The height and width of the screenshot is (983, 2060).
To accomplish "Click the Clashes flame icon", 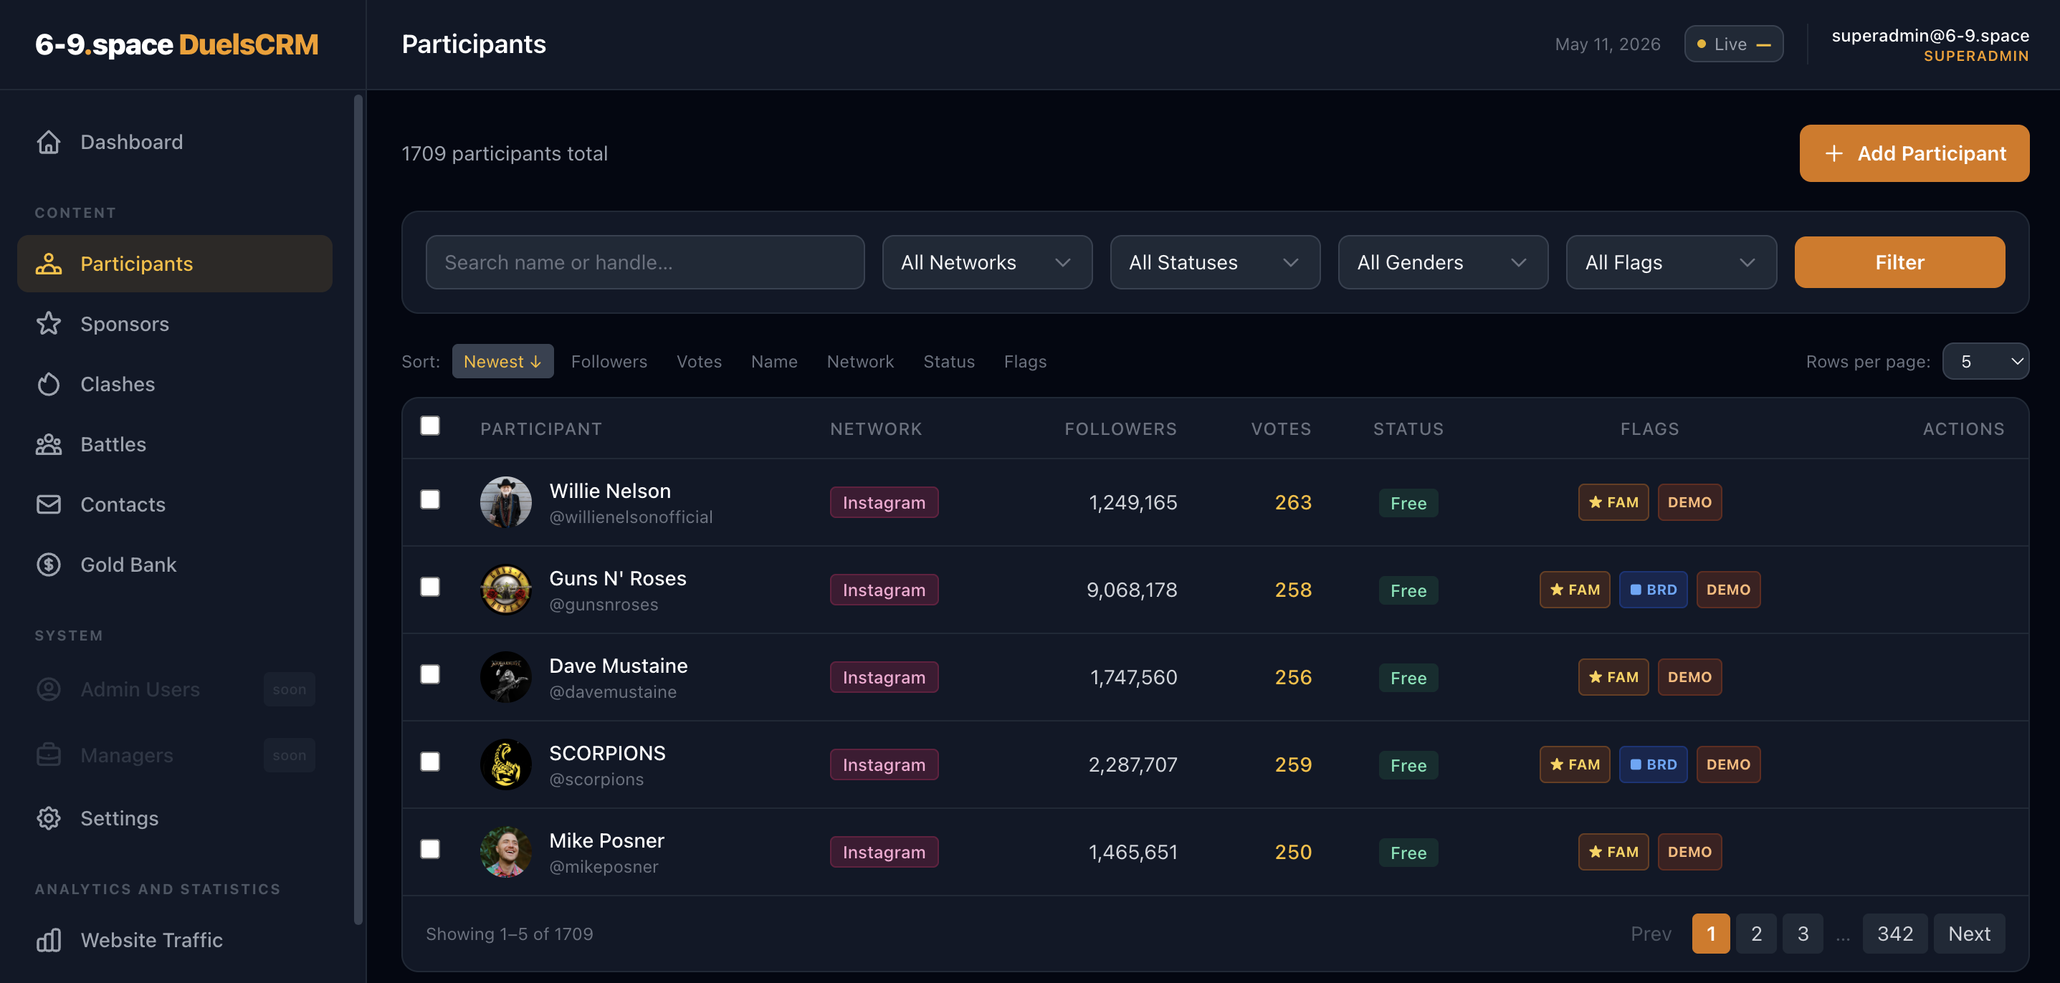I will (x=49, y=383).
